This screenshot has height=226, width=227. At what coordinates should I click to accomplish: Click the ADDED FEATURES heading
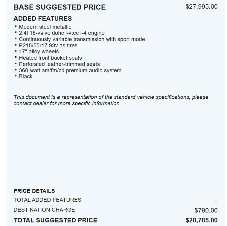(x=43, y=19)
